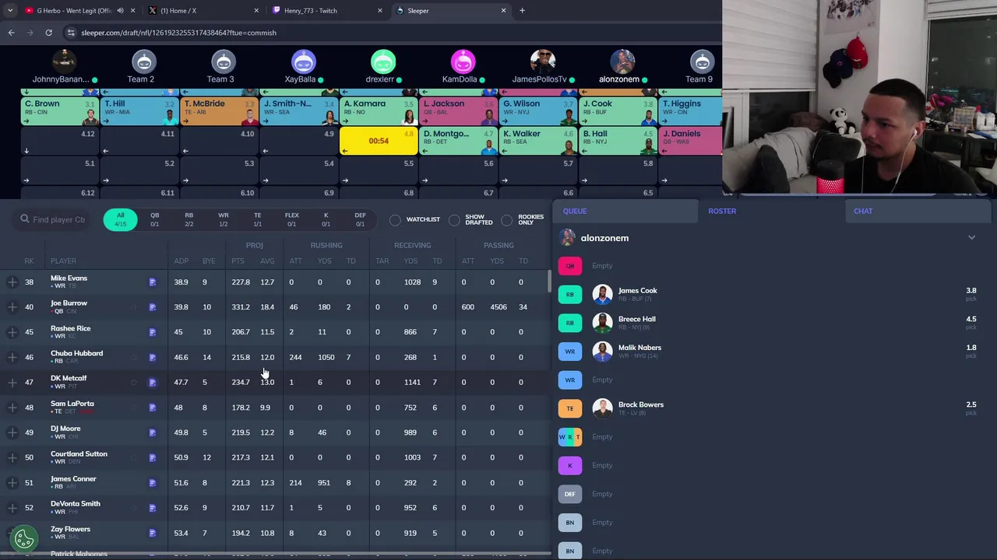
Task: Open the notes icon for Joe Burrow
Action: pyautogui.click(x=153, y=307)
